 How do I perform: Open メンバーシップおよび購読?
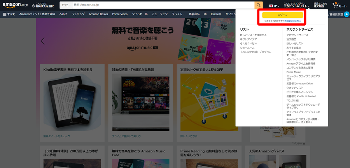(x=301, y=59)
